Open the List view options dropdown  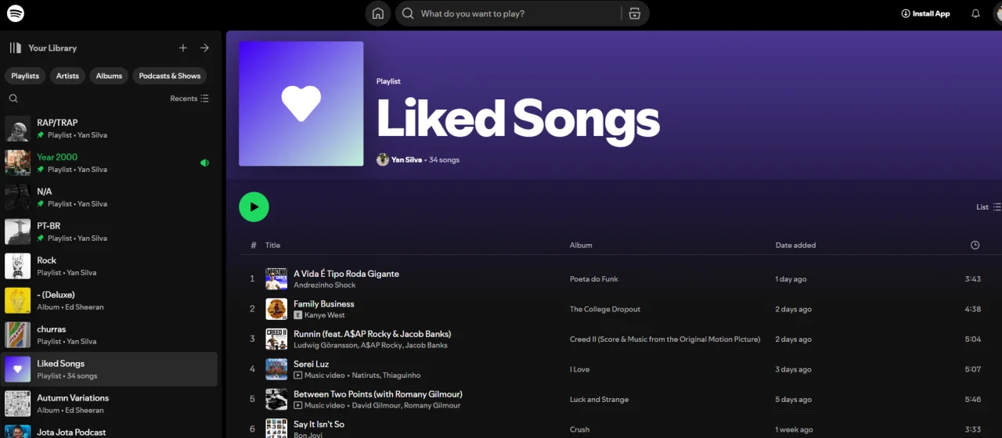[x=988, y=207]
